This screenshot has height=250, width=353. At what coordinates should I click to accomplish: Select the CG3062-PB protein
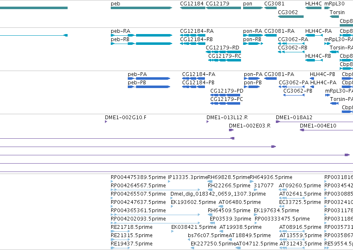tap(294, 95)
